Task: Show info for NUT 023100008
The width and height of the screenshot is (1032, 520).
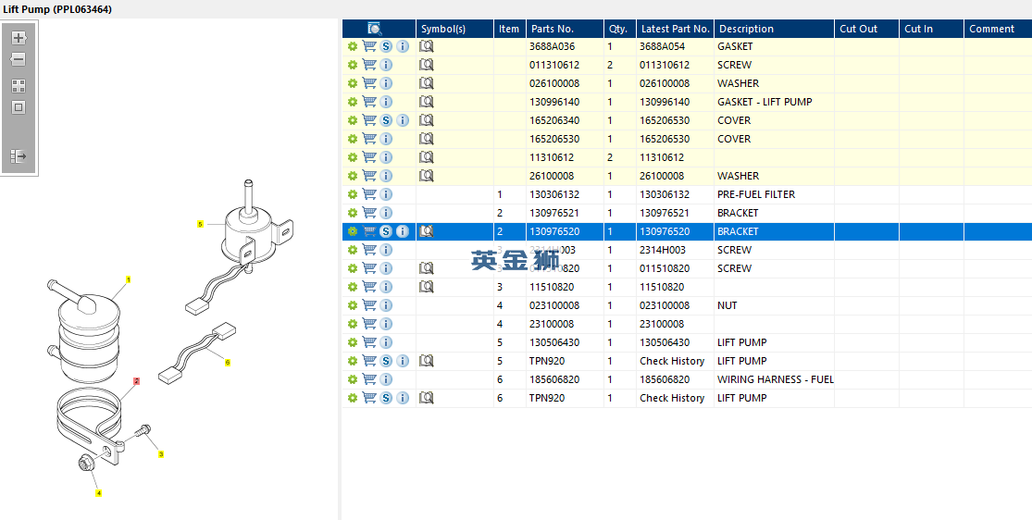Action: point(386,304)
